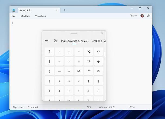The image size is (165, 119).
Task: Select the Senza titolo tab
Action: click(x=39, y=10)
